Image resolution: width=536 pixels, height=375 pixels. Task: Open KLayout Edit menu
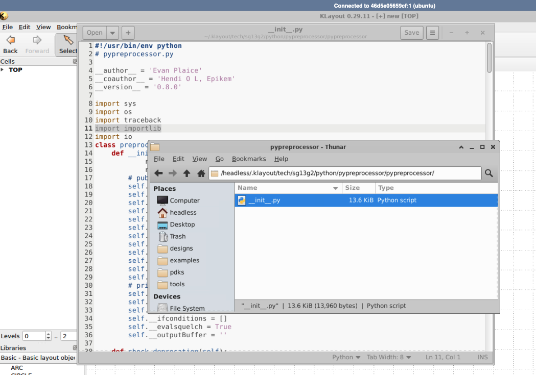pyautogui.click(x=24, y=27)
